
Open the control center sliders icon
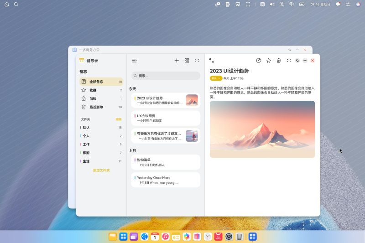click(x=348, y=4)
